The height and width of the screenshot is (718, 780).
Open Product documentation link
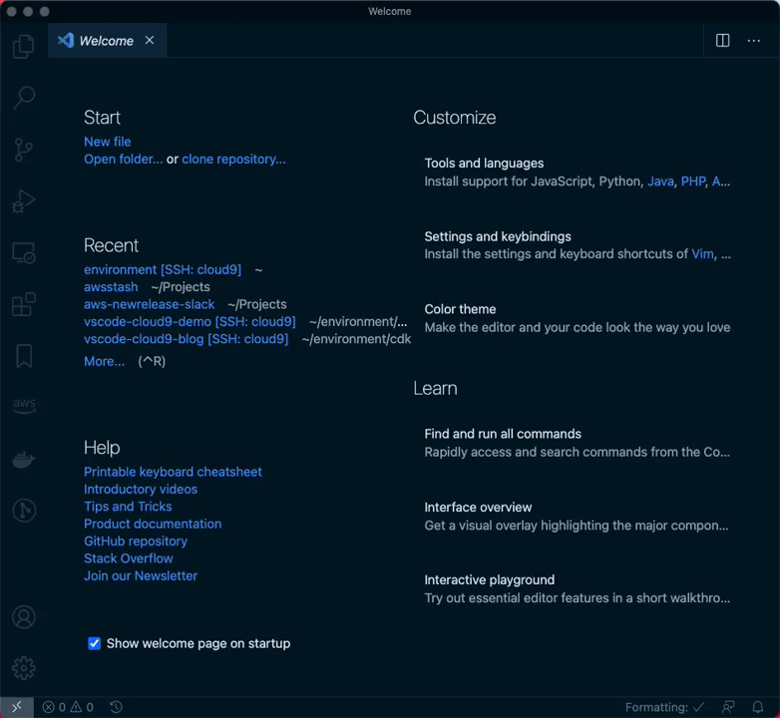(153, 524)
